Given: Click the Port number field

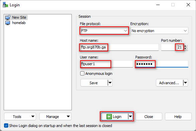Looking at the screenshot, I should (172, 47).
